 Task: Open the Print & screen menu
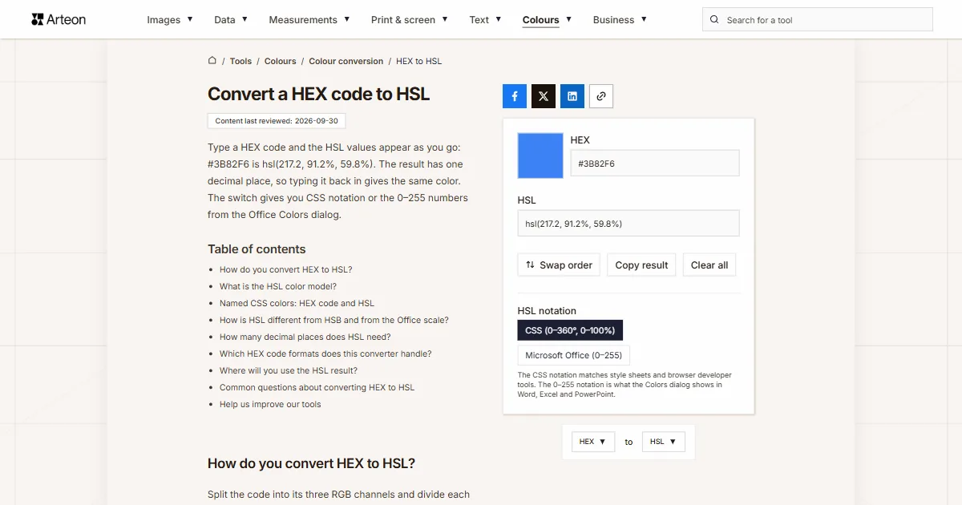[410, 20]
